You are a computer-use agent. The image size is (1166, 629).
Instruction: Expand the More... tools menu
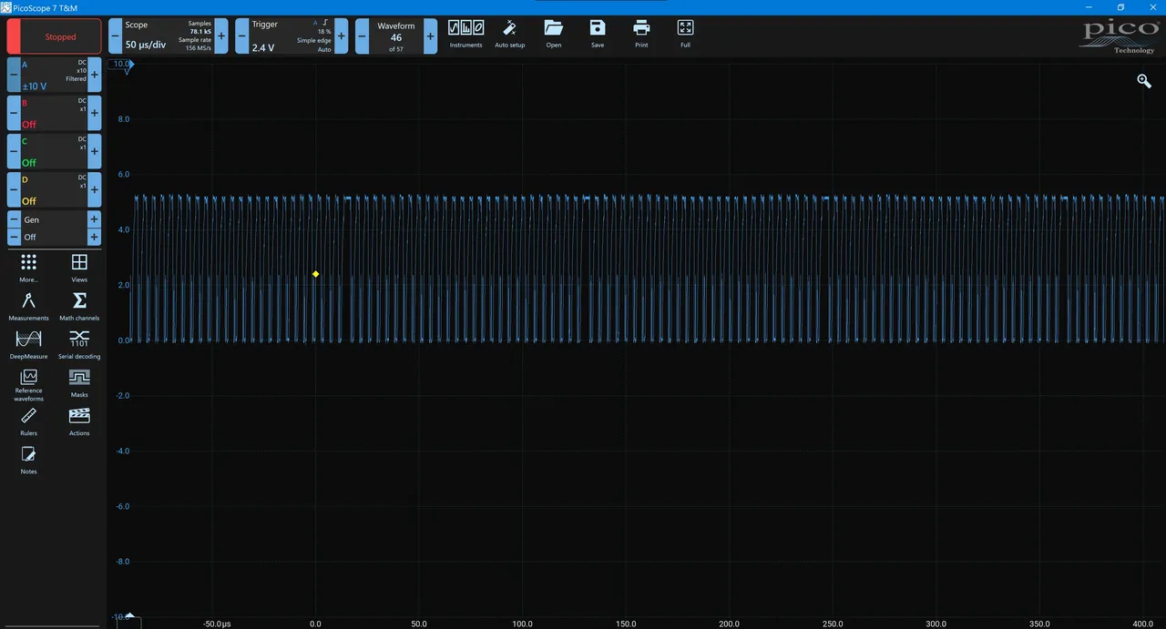coord(28,267)
